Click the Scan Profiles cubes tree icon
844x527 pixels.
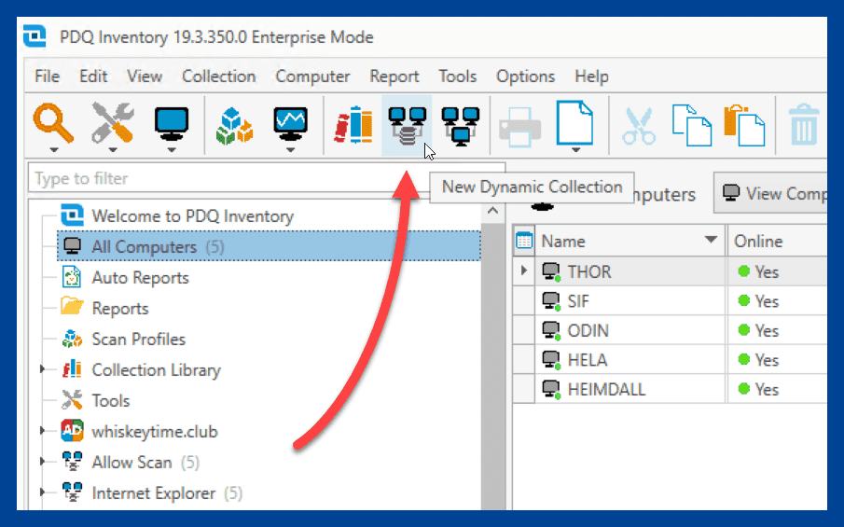(72, 340)
